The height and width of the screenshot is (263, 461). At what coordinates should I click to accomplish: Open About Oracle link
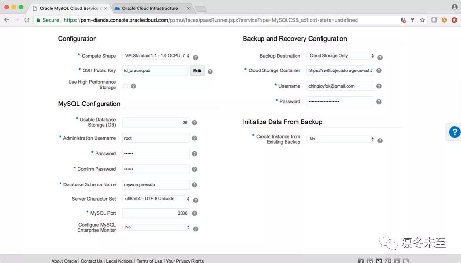[64, 261]
